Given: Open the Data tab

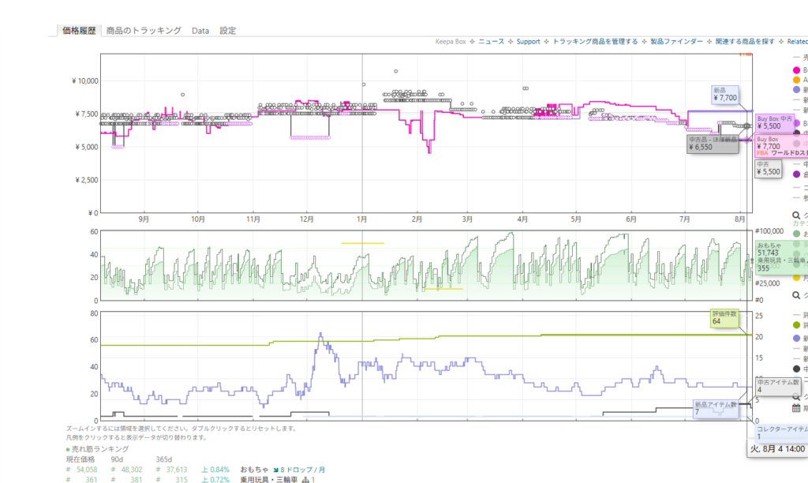Looking at the screenshot, I should [x=200, y=31].
